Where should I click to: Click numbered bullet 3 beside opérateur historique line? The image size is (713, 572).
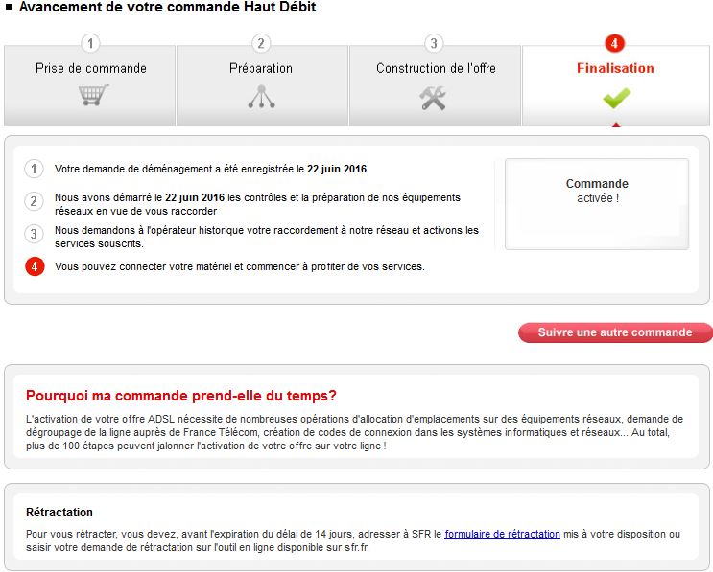35,234
